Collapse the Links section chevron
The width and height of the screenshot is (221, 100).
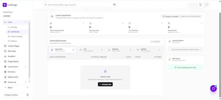click(26, 22)
